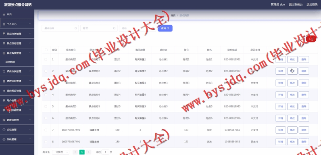Check the checkbox for row 7
Viewport: 321px width, 155px height.
pos(46,130)
